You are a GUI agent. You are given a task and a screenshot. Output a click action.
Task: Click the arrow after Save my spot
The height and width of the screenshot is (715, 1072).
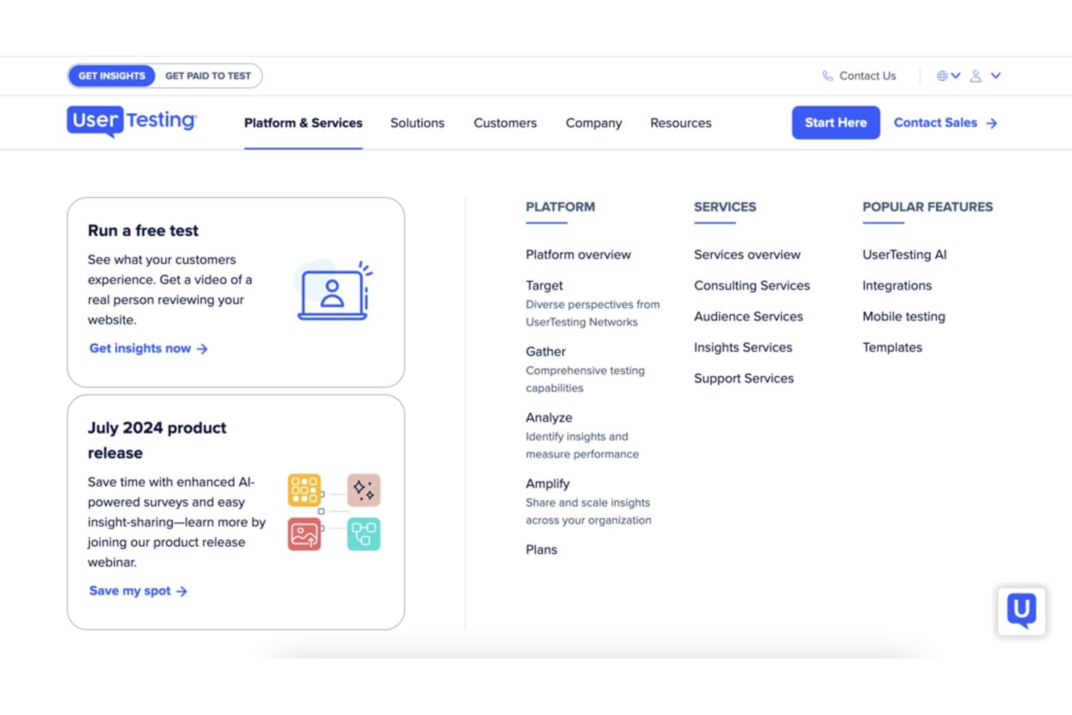182,591
